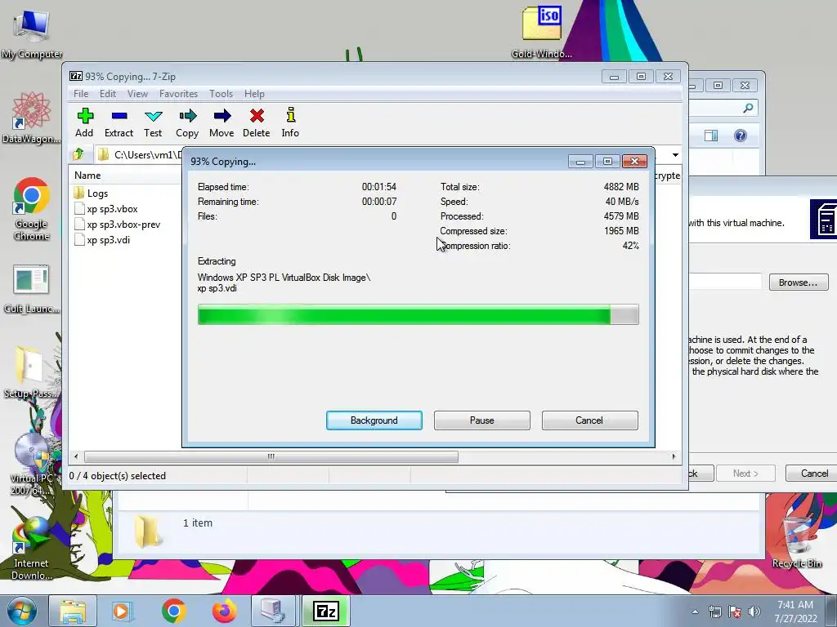This screenshot has width=837, height=627.
Task: Click the file path input field in wizard
Action: pos(725,282)
